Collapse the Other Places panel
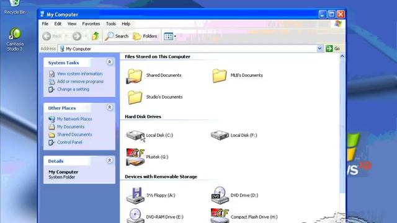Viewport: 397px width, 223px height. pos(110,107)
